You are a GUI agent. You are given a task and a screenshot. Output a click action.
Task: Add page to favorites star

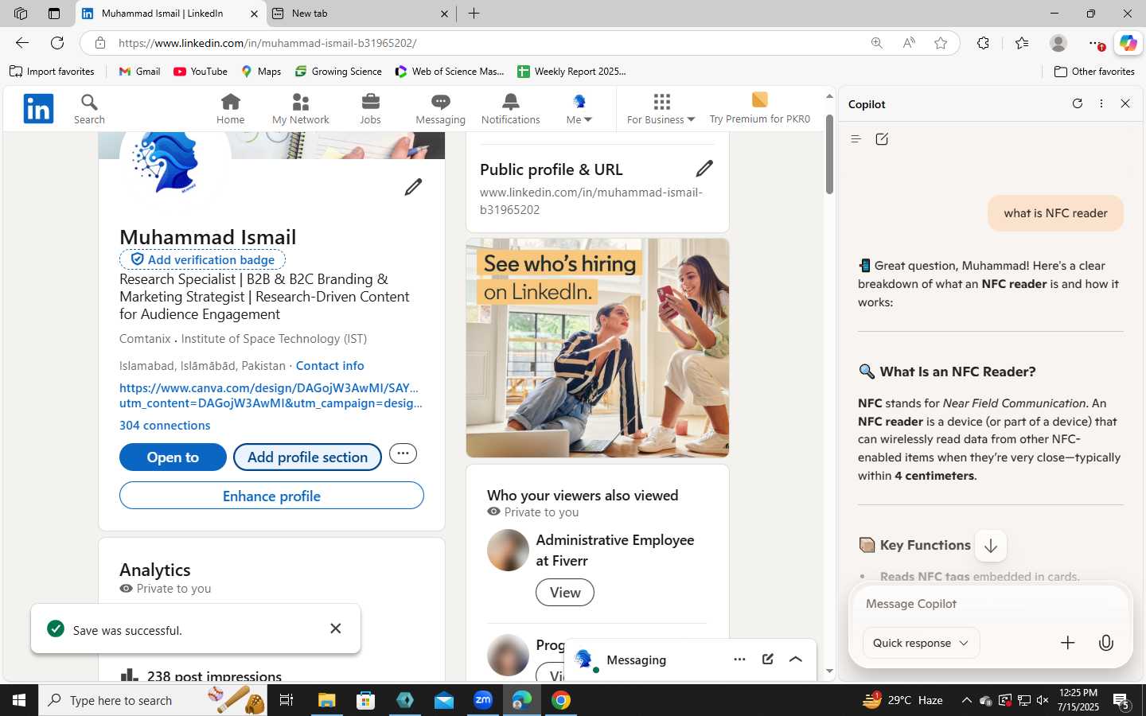pyautogui.click(x=941, y=43)
